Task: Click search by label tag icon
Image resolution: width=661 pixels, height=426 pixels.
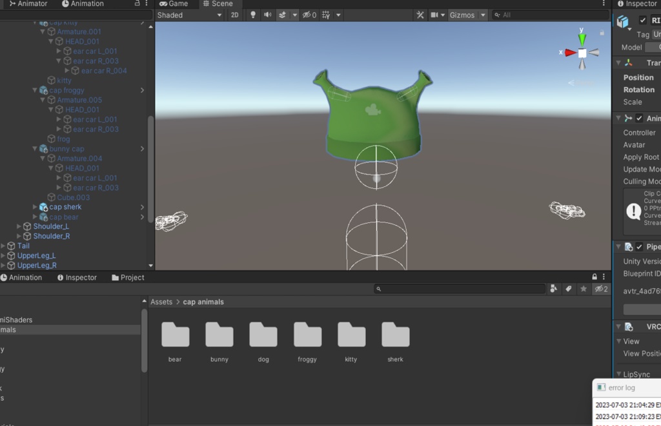Action: (x=569, y=289)
